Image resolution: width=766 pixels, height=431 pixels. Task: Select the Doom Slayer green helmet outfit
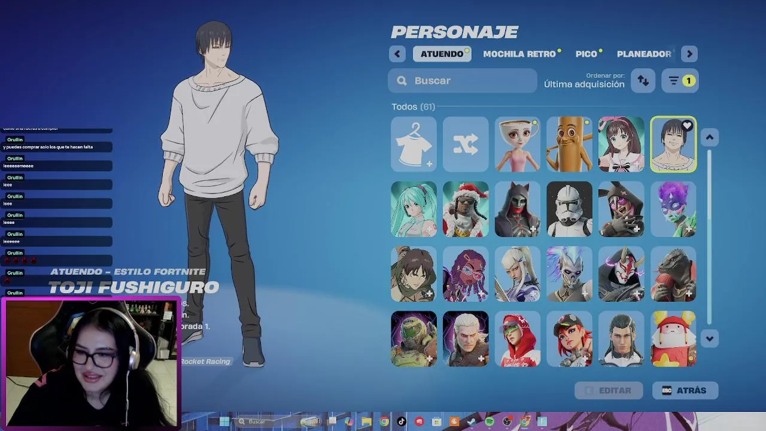[x=414, y=339]
